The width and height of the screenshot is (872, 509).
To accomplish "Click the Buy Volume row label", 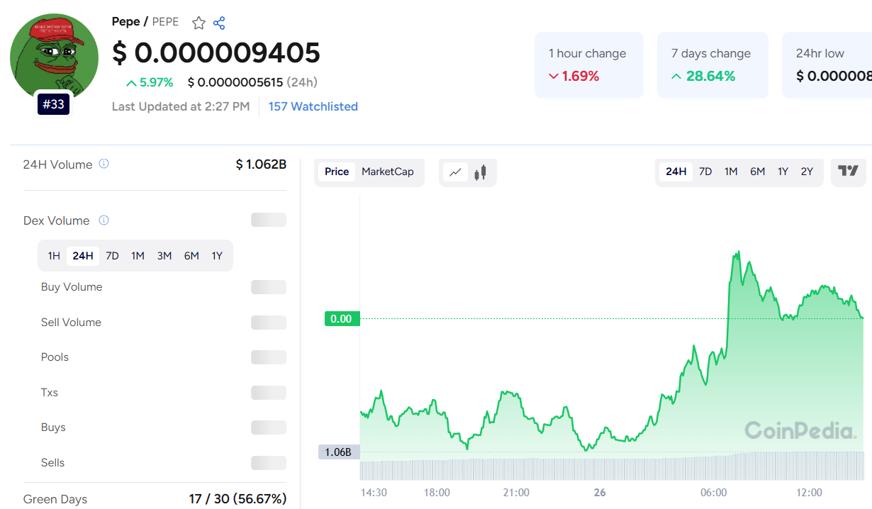I will (x=72, y=287).
